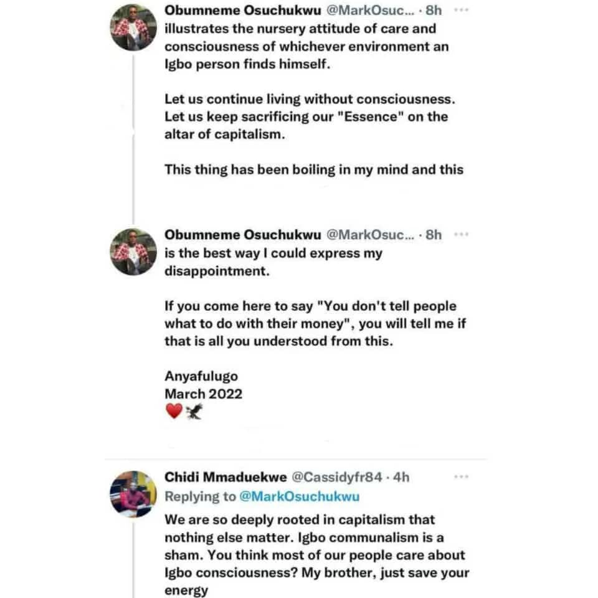The height and width of the screenshot is (598, 598).
Task: Open more options menu on Chidi Mmaduekwe's reply
Action: [461, 477]
